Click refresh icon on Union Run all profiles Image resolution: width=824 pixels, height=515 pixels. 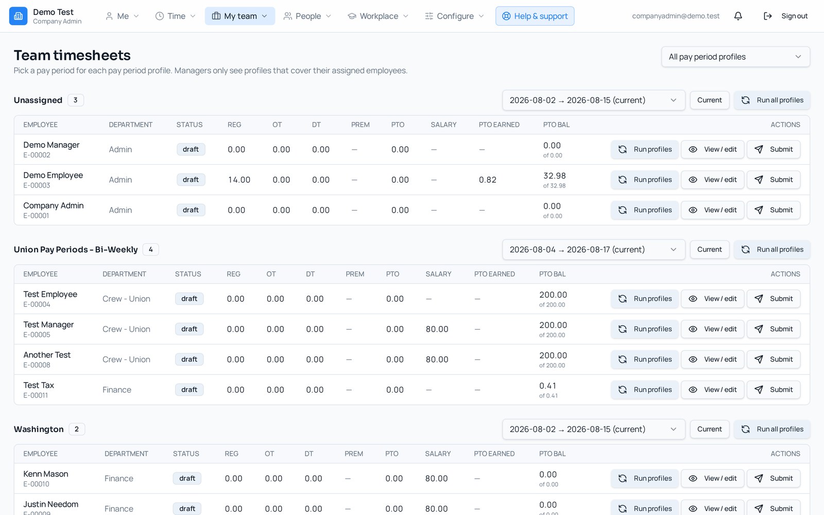pos(745,249)
